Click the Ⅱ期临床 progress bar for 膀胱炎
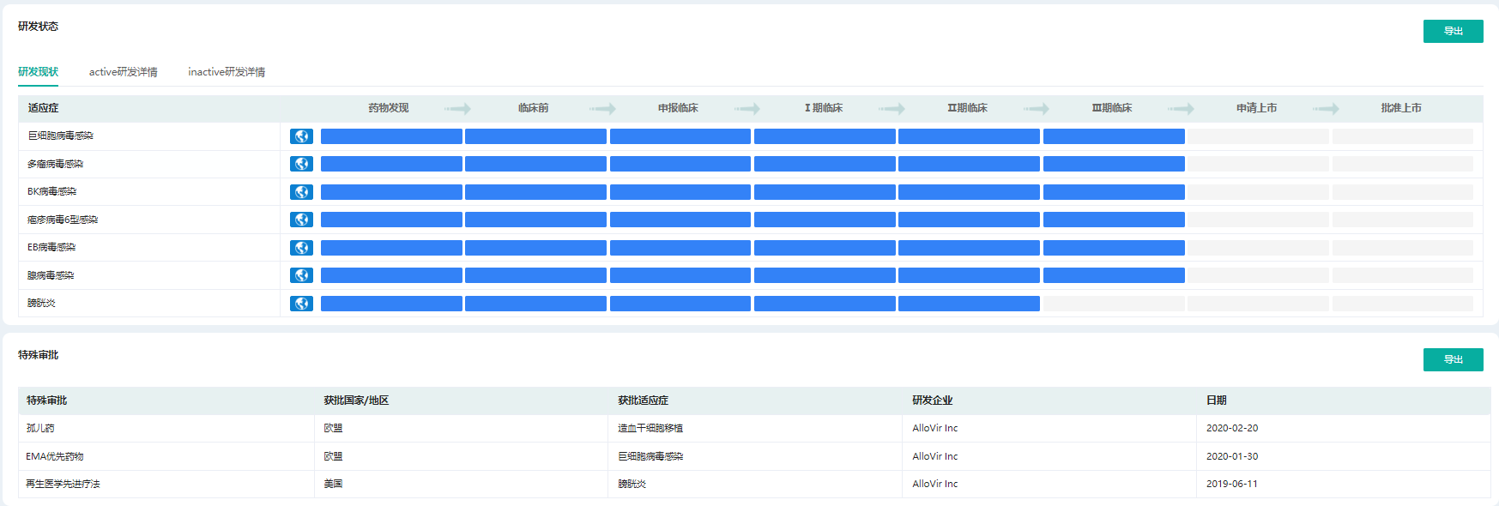The image size is (1499, 506). tap(969, 304)
